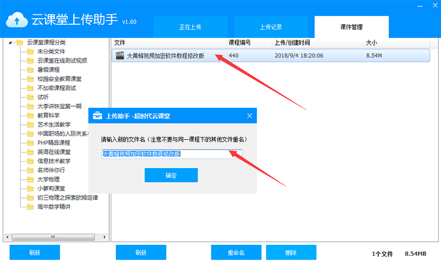Select 云课堂在线测试视频 in the tree
441x269 pixels.
[x=62, y=61]
